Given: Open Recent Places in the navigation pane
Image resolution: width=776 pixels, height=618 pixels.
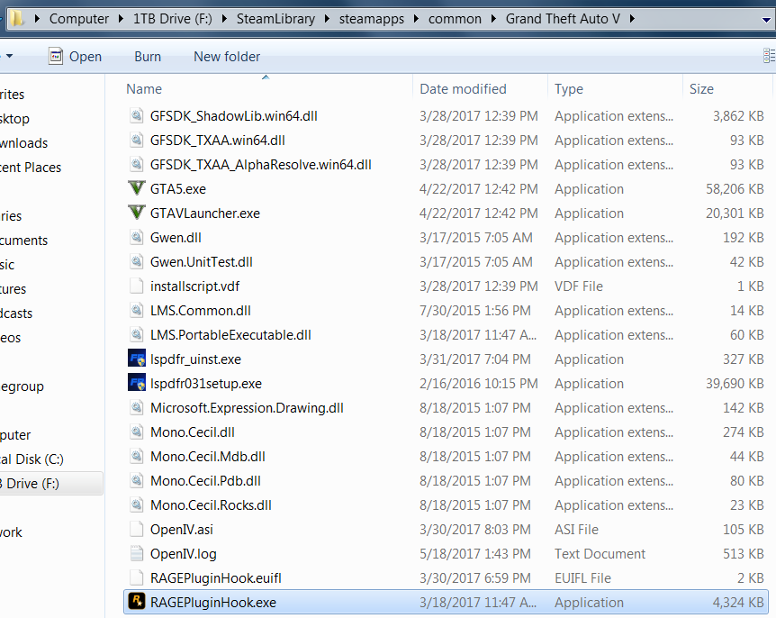Looking at the screenshot, I should (31, 168).
